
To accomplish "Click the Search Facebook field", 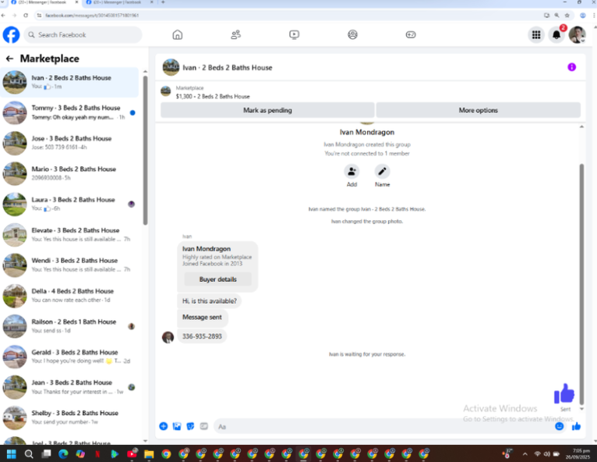I will click(x=83, y=34).
